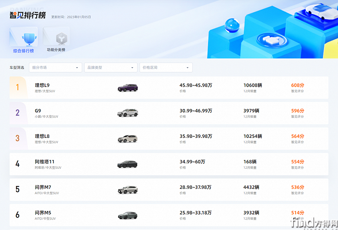Viewport: 338px width, 230px height.
Task: Open the 阿维塔11 model name
Action: (x=44, y=161)
